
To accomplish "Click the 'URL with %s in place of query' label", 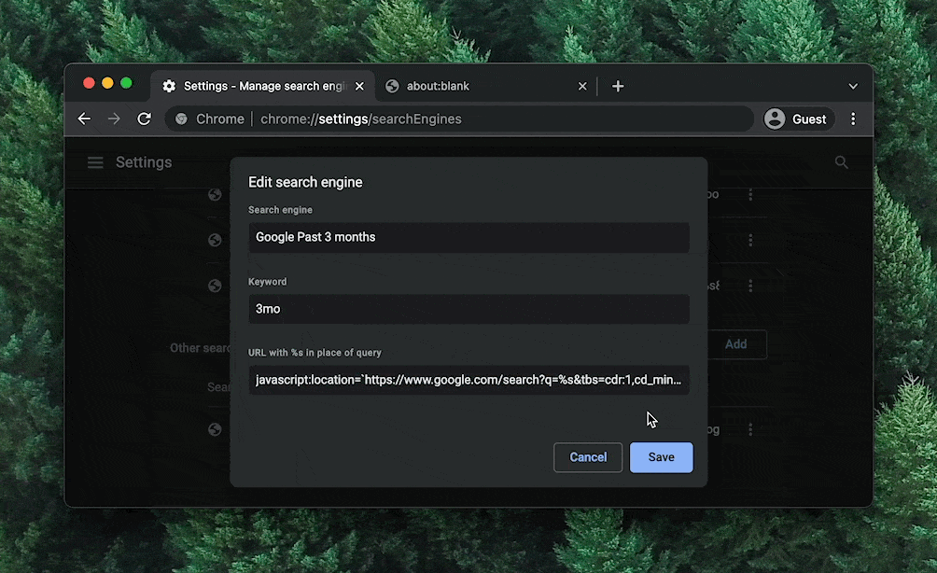I will (315, 353).
